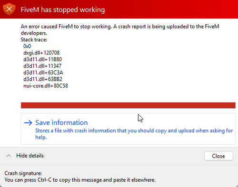Select the 'd3d11.dll+63BB2' stack entry
The image size is (238, 187).
click(43, 79)
